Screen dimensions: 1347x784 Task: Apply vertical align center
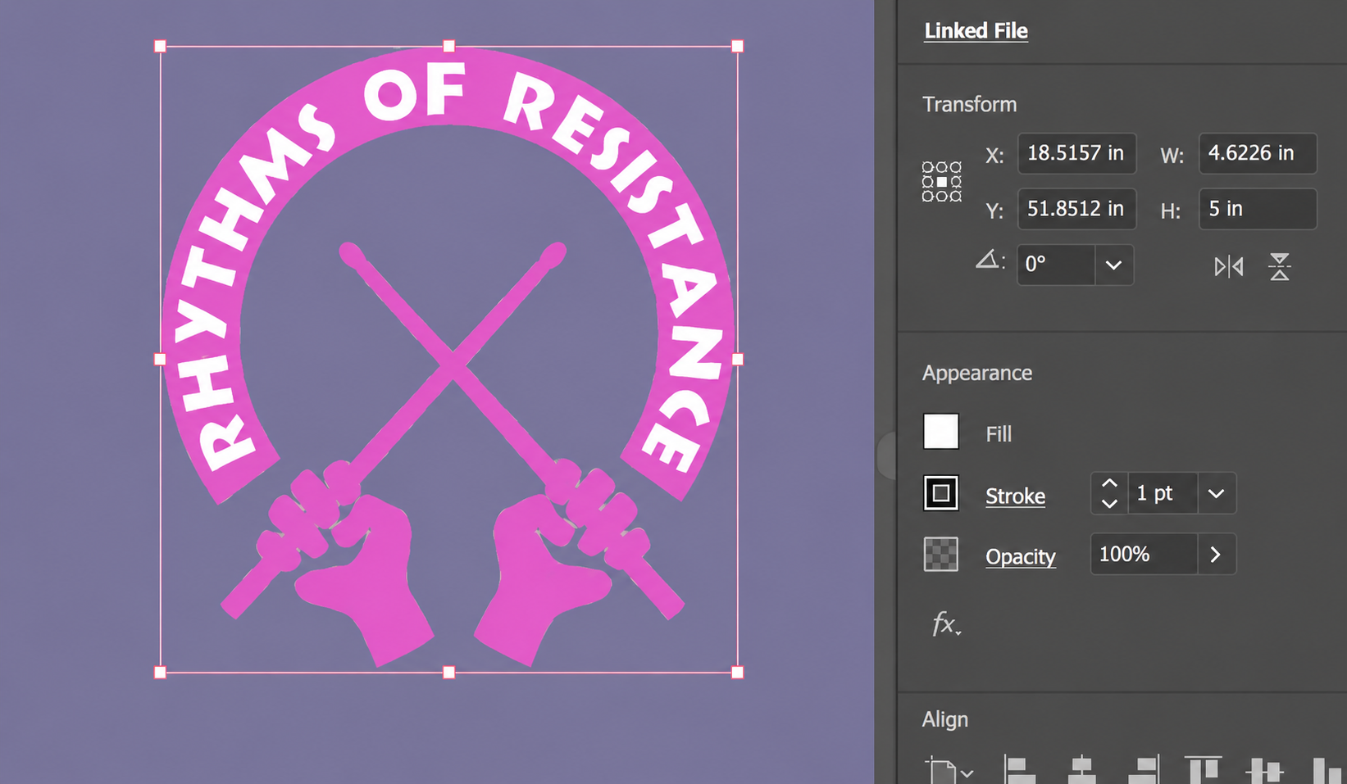1264,770
